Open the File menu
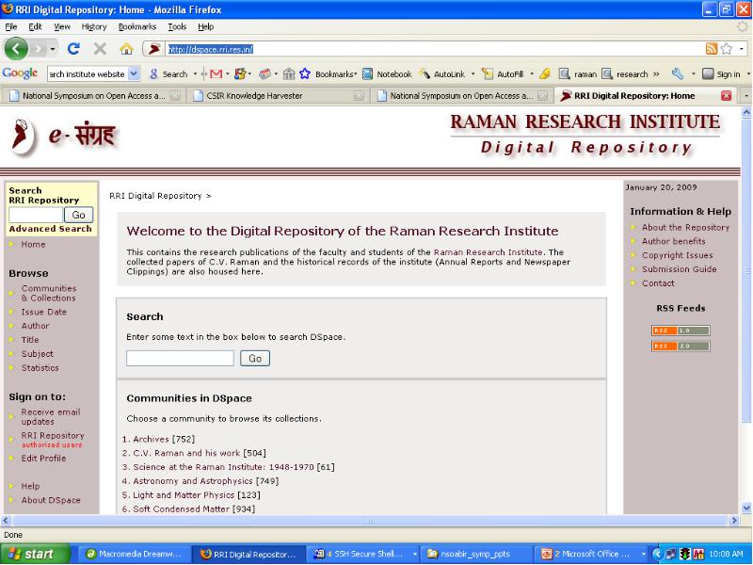Viewport: 753px width, 565px height. [x=11, y=27]
